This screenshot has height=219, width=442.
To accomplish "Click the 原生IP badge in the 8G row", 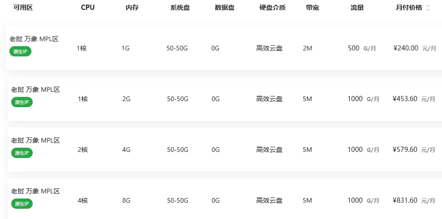I will [x=21, y=204].
